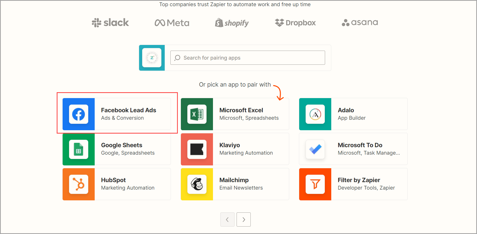Click the magnifier icon in search box
Viewport: 477px width, 234px height.
pyautogui.click(x=177, y=58)
